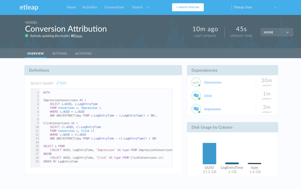Click the '1m' latency value
Image resolution: width=301 pixels, height=189 pixels.
267,94
